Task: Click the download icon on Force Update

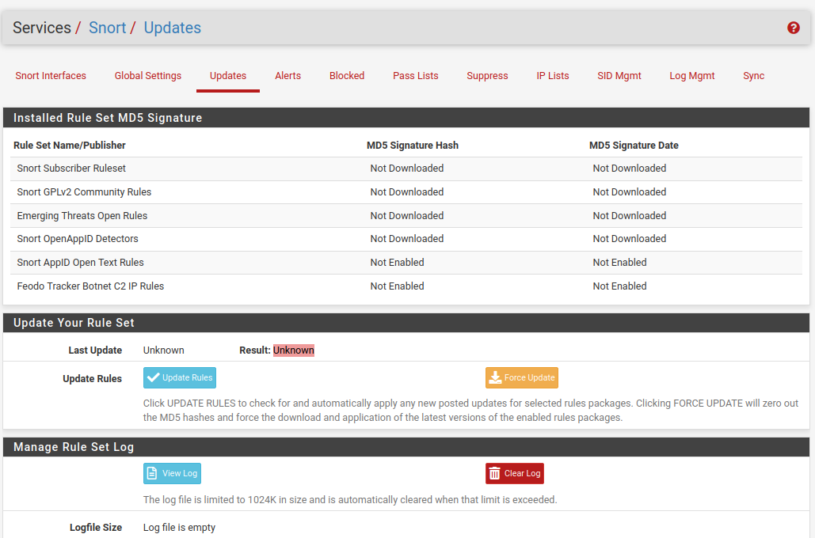Action: (x=496, y=377)
